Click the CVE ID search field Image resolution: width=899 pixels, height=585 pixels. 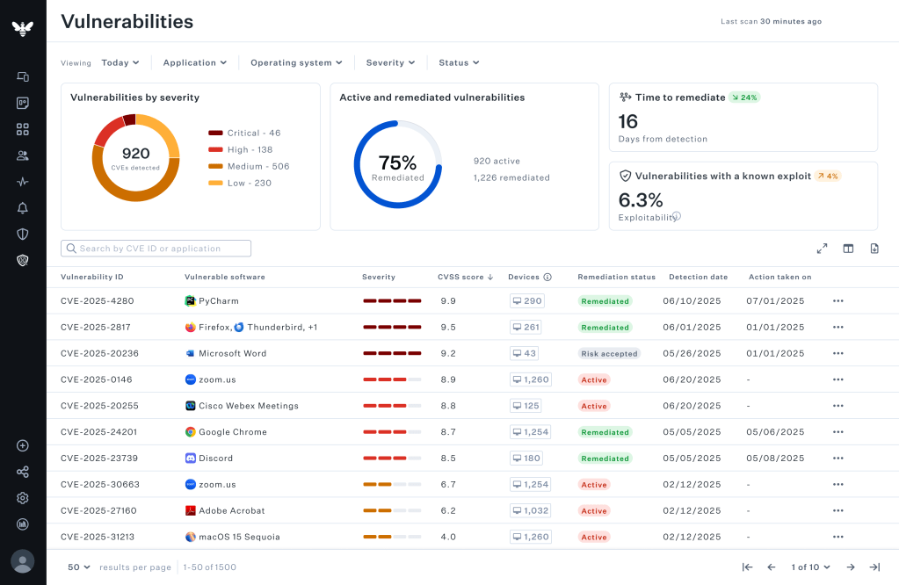coord(156,249)
